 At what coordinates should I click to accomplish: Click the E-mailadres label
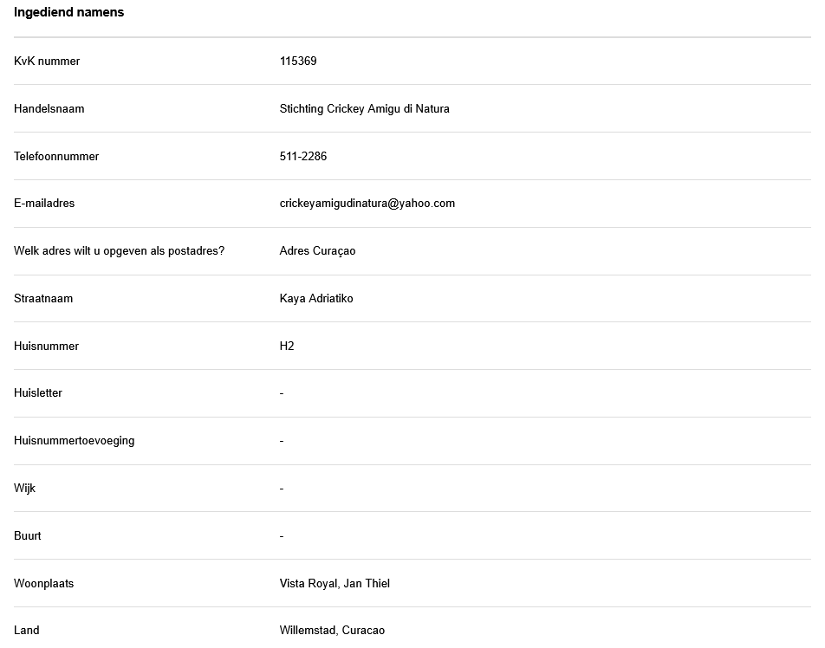pyautogui.click(x=44, y=204)
